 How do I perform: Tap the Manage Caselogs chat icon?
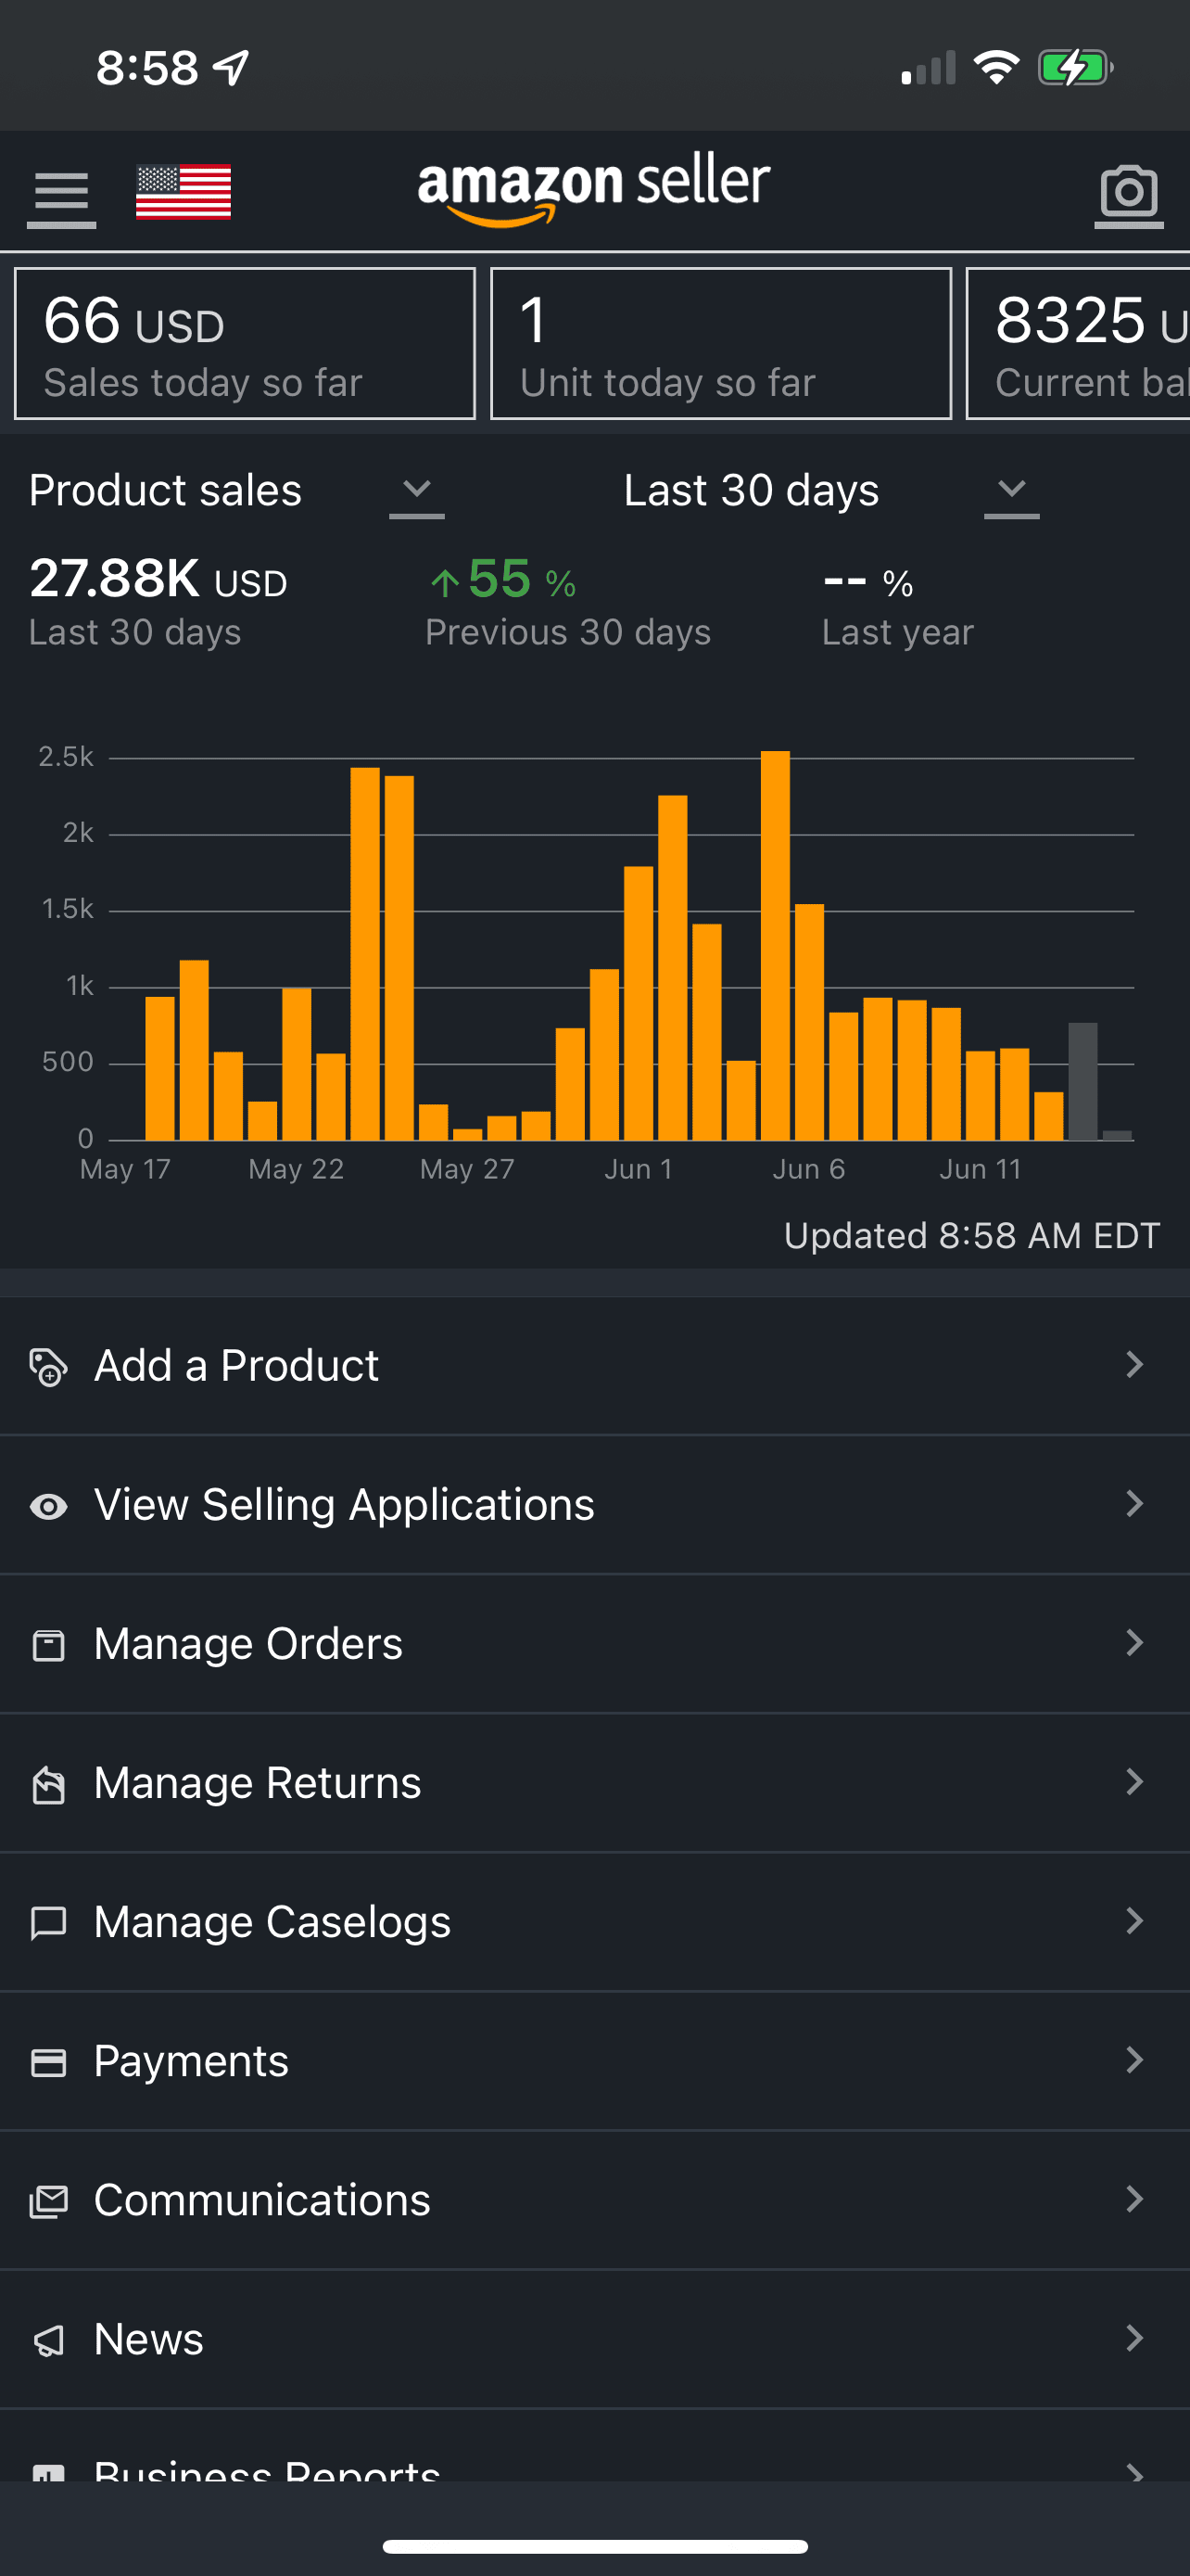[x=48, y=1923]
